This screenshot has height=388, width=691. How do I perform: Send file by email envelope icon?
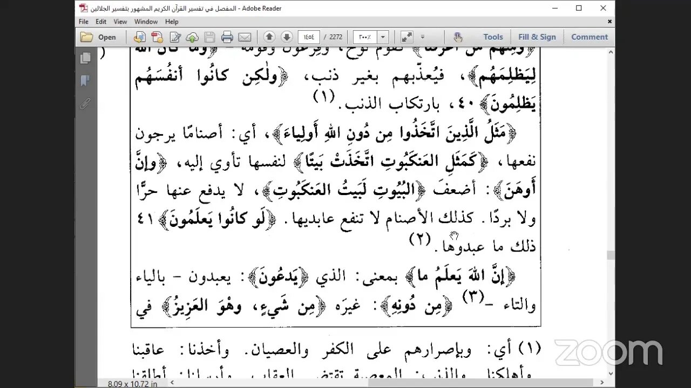[245, 37]
